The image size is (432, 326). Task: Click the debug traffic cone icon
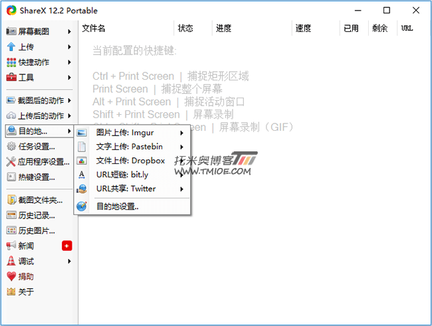(x=11, y=261)
